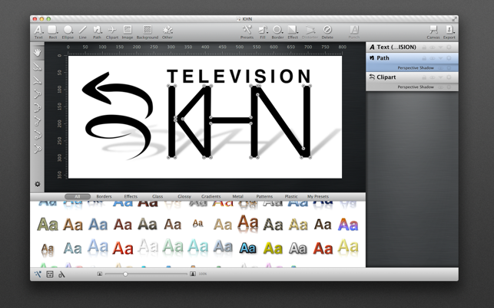Open gear menu for Text (...ISION) layer
Screen dimensions: 494x308
(449, 48)
